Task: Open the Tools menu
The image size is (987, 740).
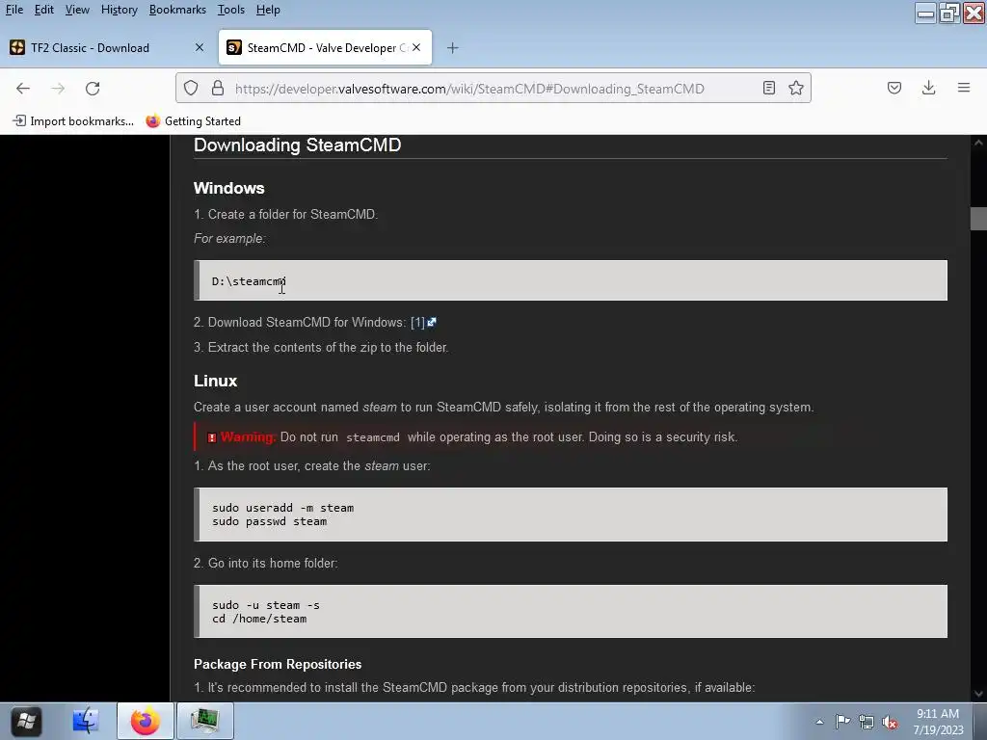Action: [231, 10]
